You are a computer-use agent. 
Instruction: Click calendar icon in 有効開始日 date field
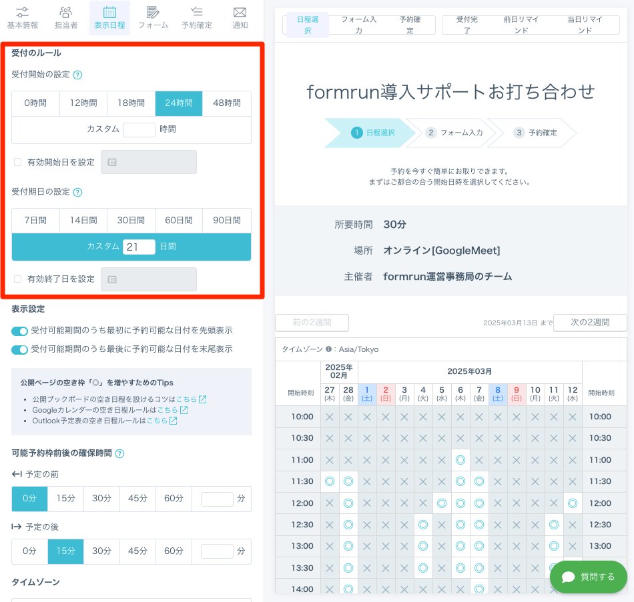pos(112,162)
